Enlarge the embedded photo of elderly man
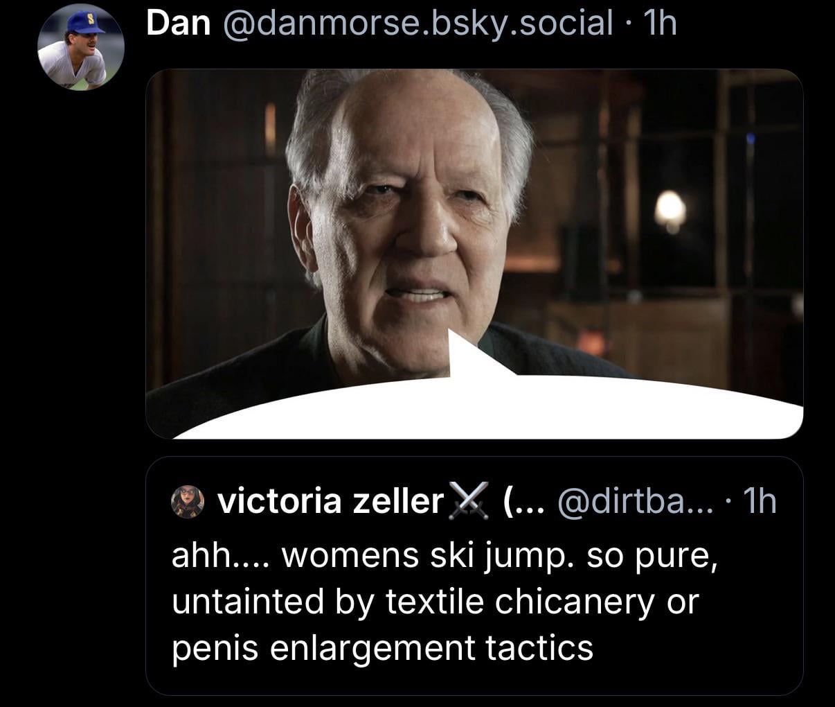 [474, 254]
